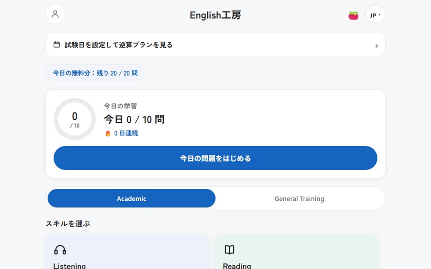Click the calendar icon in exam date banner

(57, 44)
